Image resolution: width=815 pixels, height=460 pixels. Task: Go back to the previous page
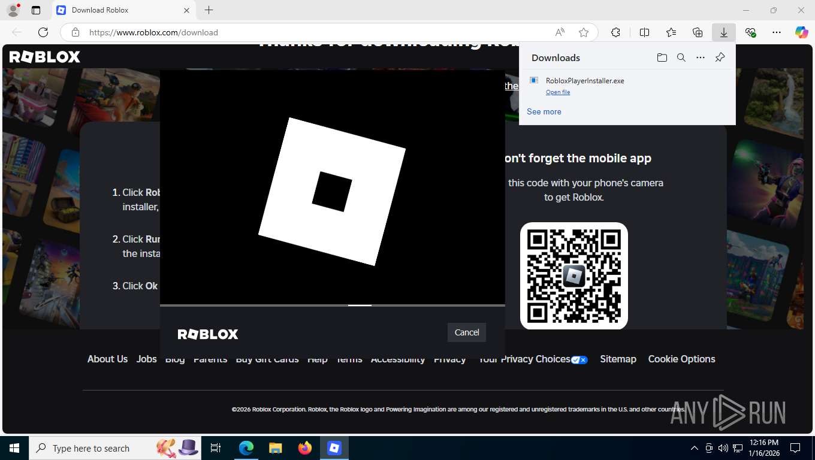[17, 32]
